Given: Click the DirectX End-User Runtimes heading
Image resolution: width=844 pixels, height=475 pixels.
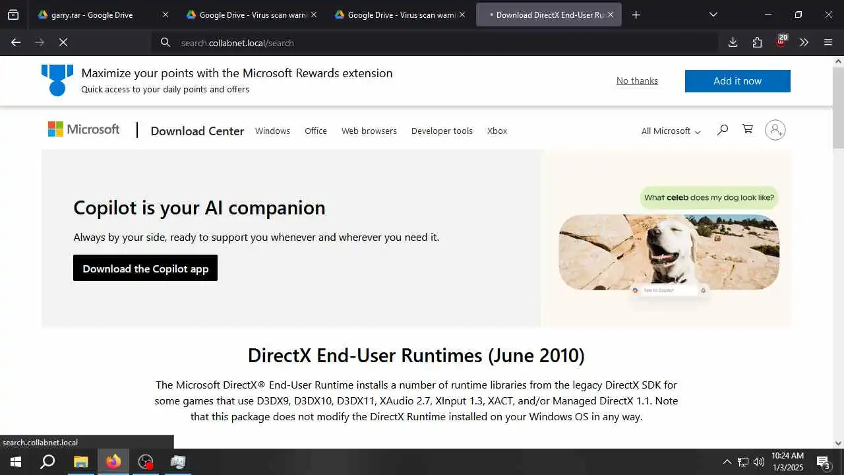Looking at the screenshot, I should 416,355.
